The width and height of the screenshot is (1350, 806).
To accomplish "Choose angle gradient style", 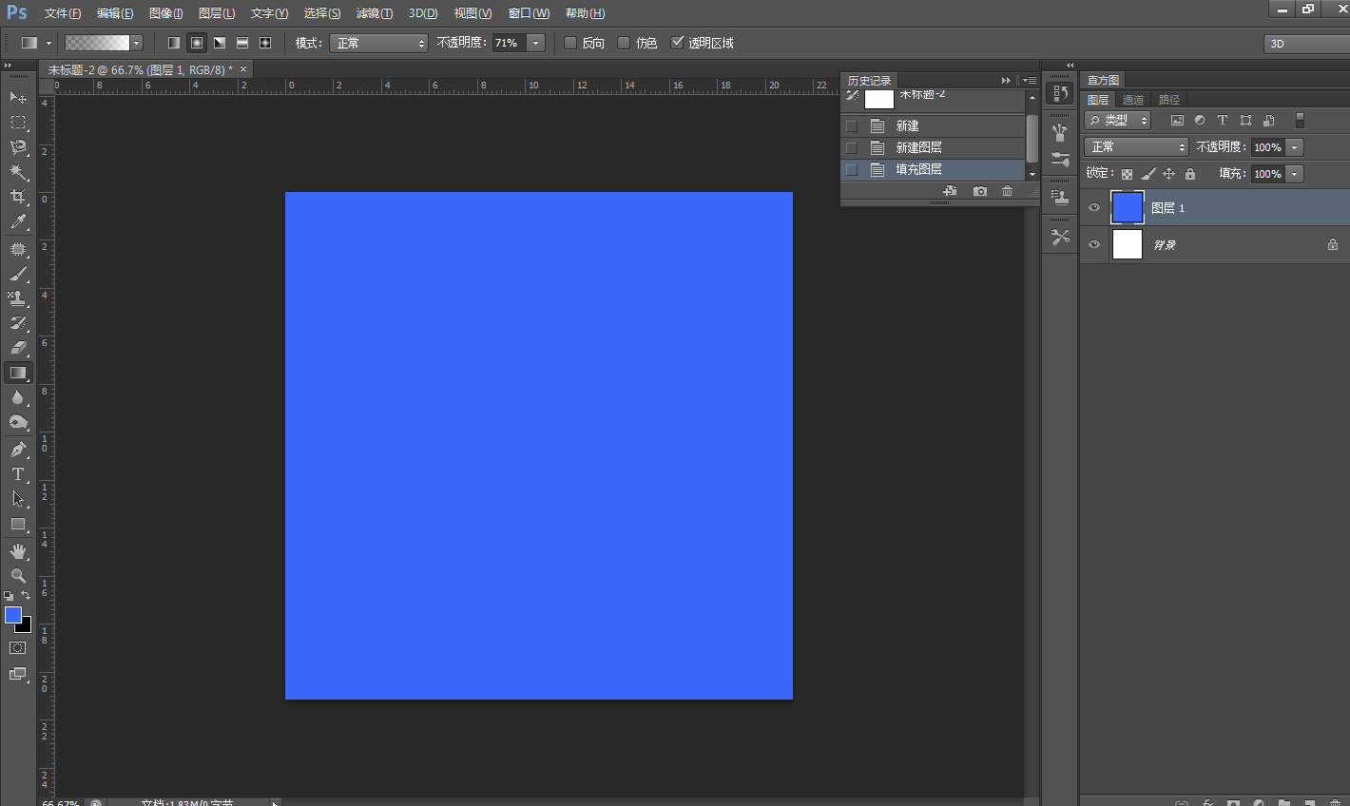I will (220, 43).
